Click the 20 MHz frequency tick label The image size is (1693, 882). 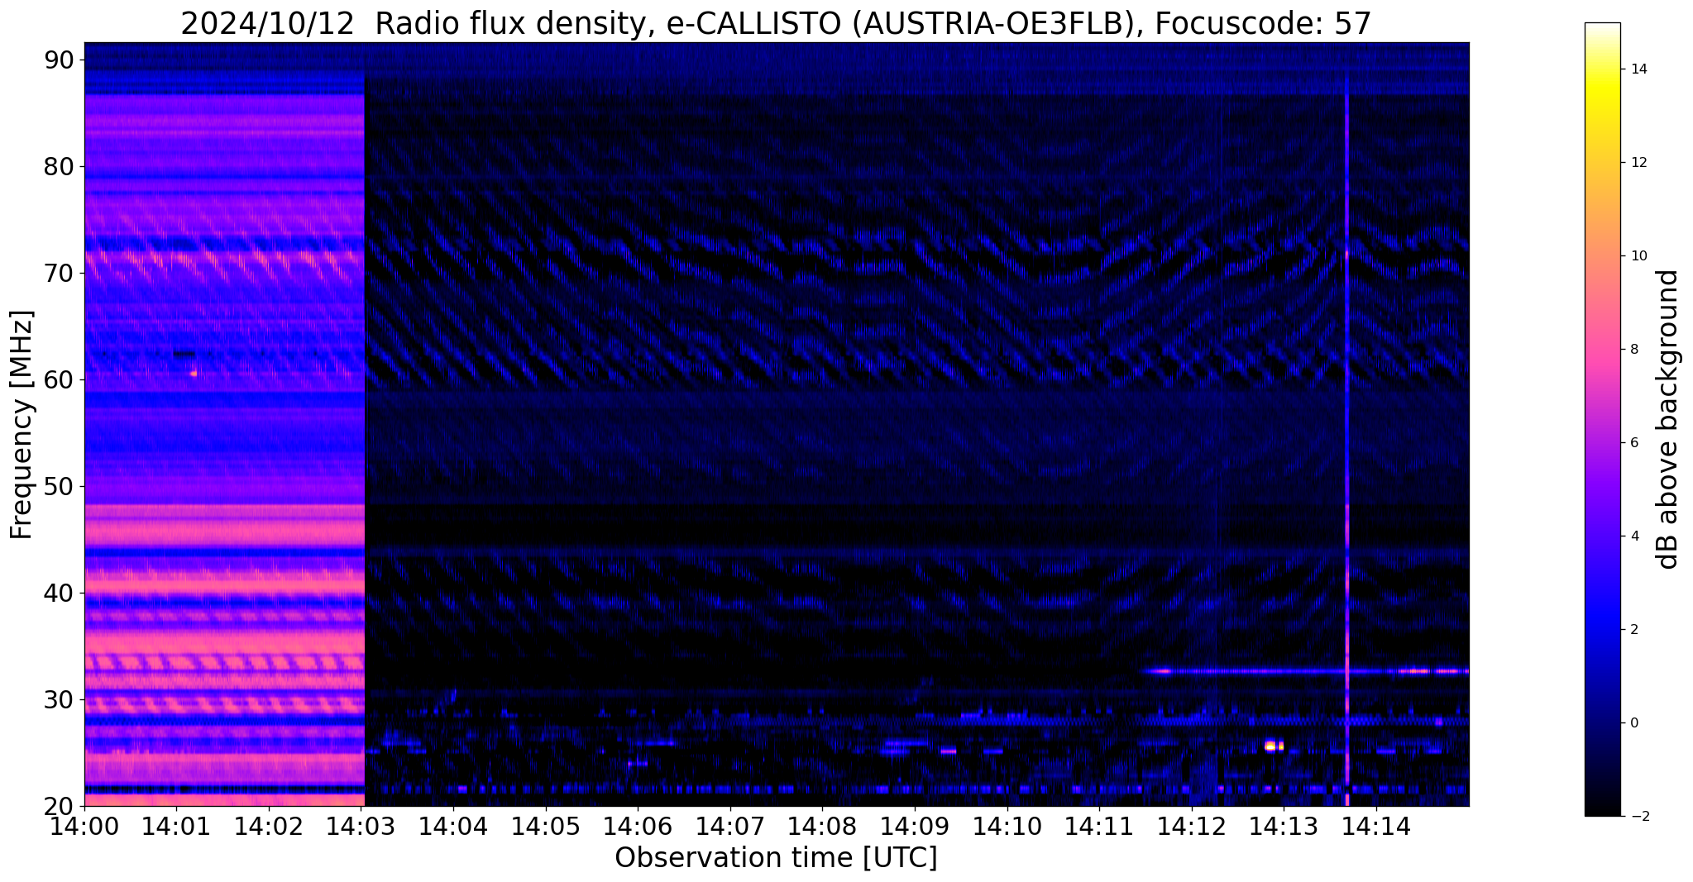point(58,806)
